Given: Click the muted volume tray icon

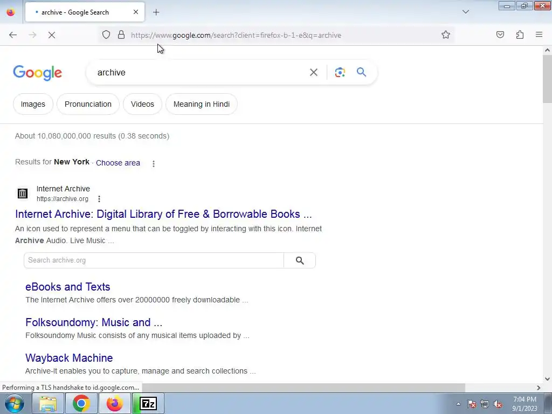Looking at the screenshot, I should tap(498, 404).
